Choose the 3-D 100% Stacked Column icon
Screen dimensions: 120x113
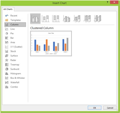coord(87,18)
